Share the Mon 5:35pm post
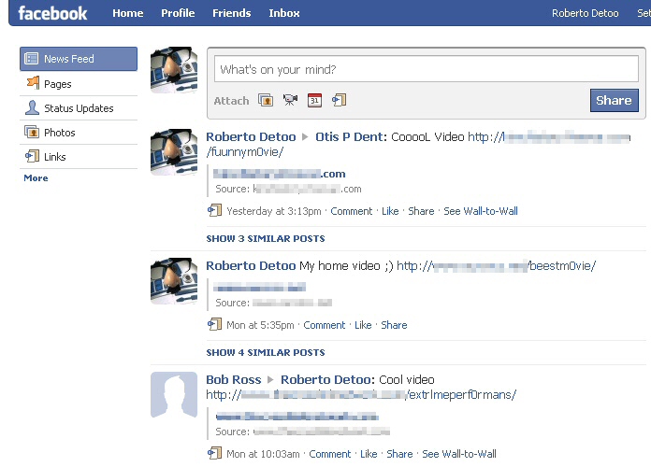 pyautogui.click(x=394, y=325)
